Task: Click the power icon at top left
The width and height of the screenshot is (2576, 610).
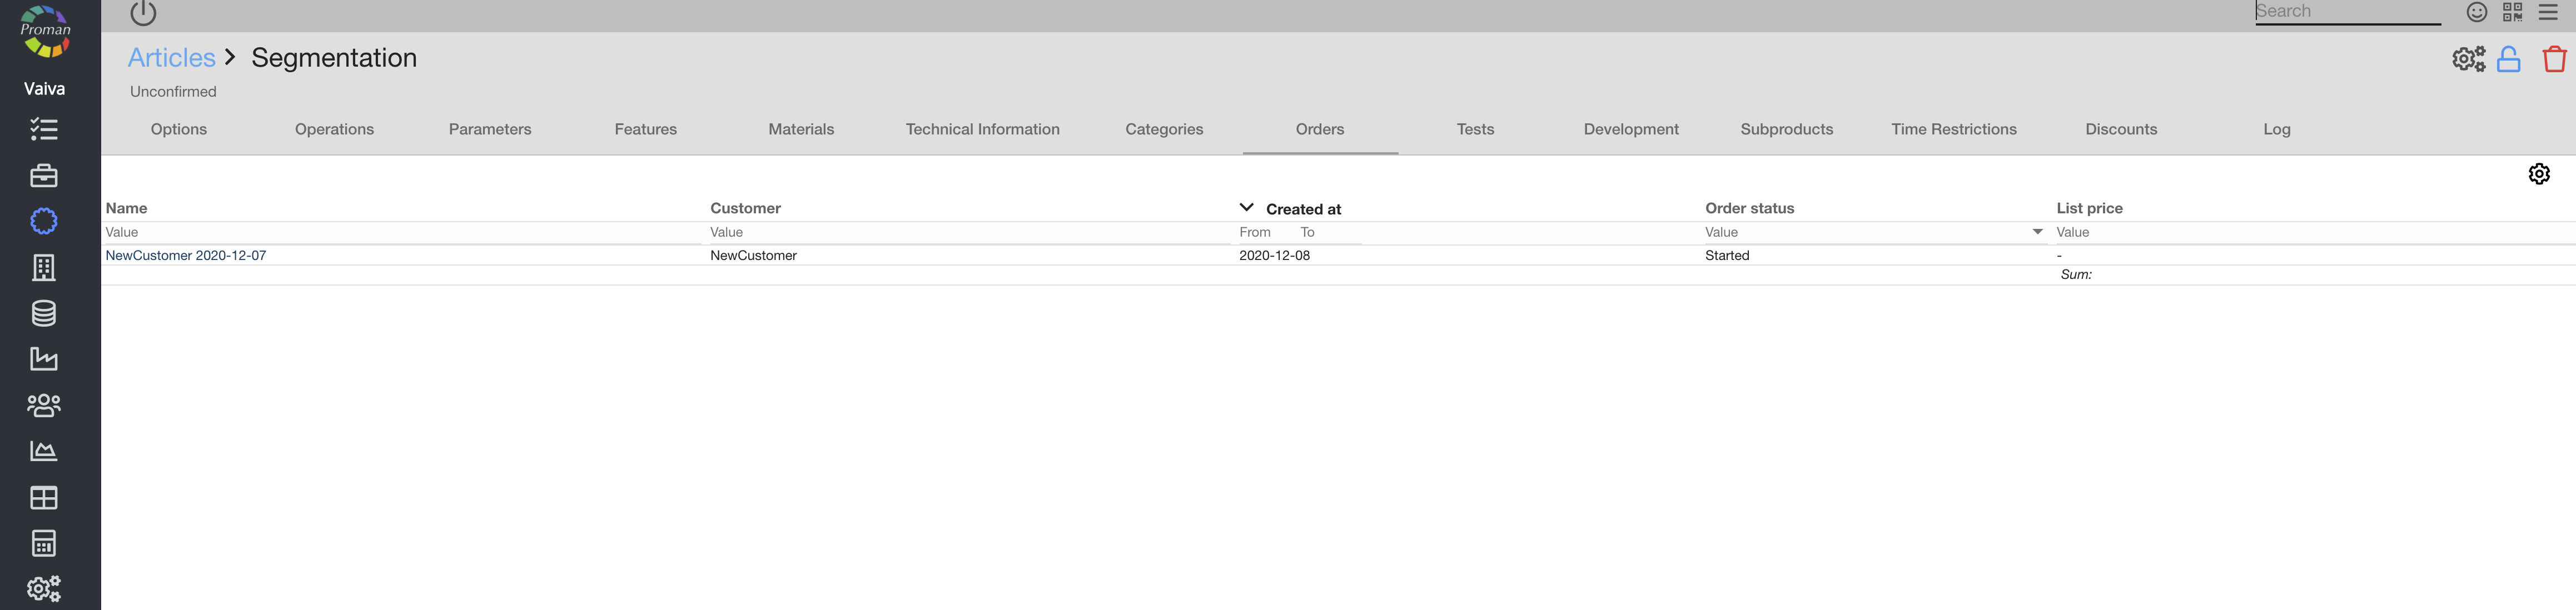Action: pyautogui.click(x=143, y=13)
